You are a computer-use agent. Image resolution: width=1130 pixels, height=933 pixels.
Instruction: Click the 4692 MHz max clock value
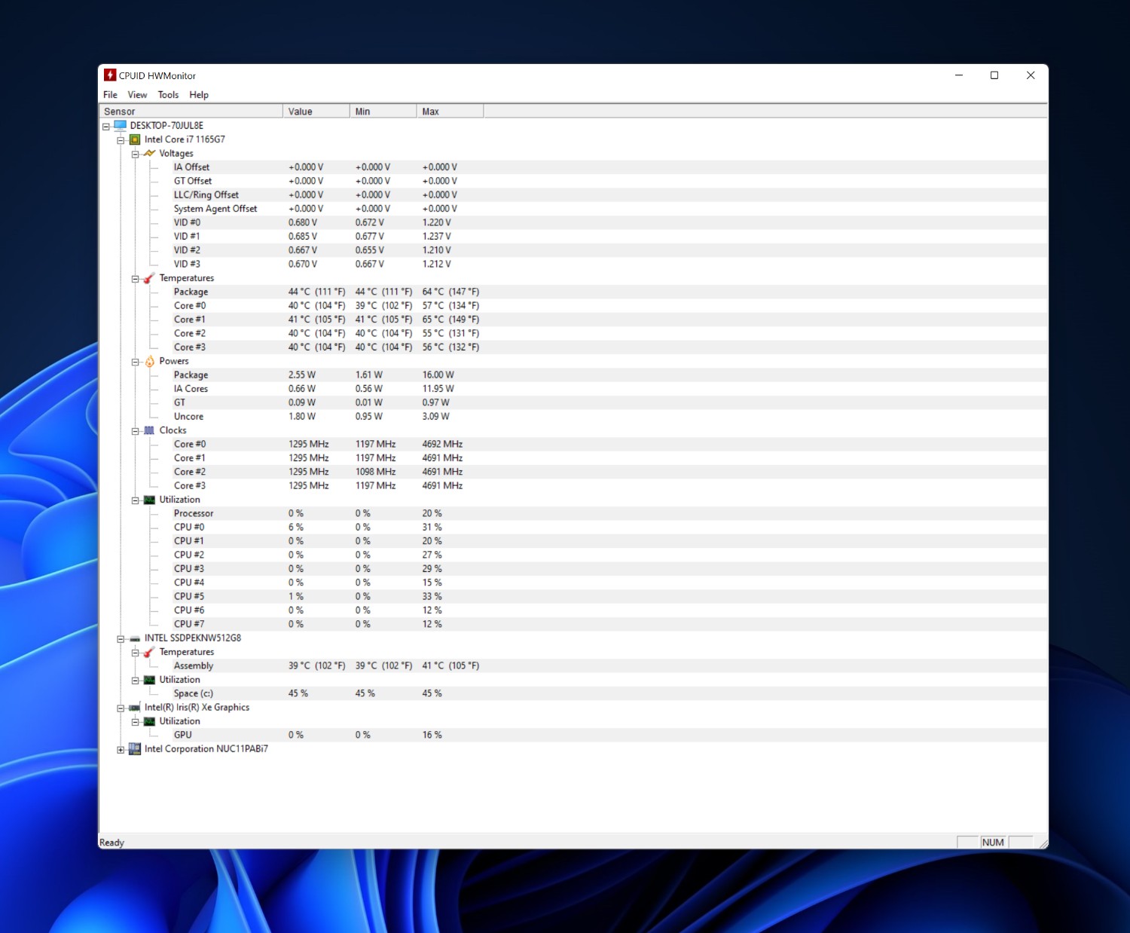tap(442, 444)
